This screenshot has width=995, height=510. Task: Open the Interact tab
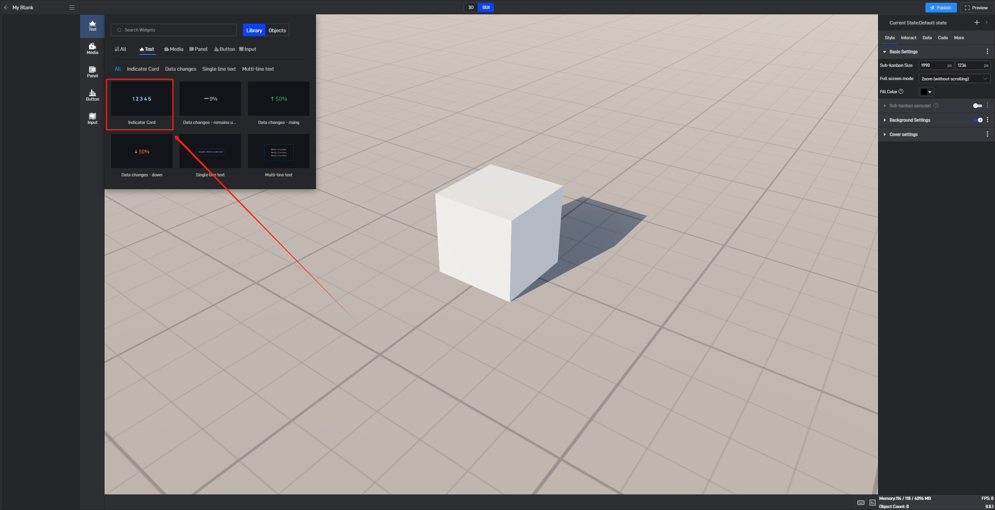click(x=909, y=38)
